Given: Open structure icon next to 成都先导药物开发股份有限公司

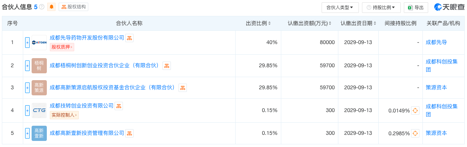Looking at the screenshot, I should (x=129, y=38).
